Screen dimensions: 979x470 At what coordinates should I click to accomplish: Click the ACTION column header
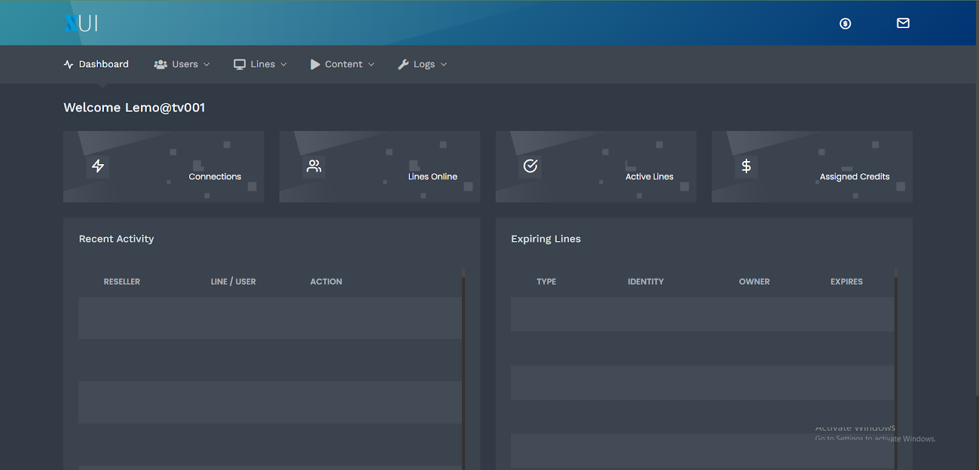point(326,282)
